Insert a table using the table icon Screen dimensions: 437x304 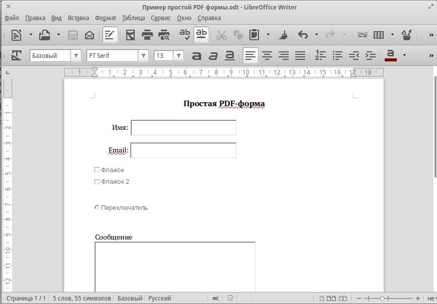pos(378,35)
